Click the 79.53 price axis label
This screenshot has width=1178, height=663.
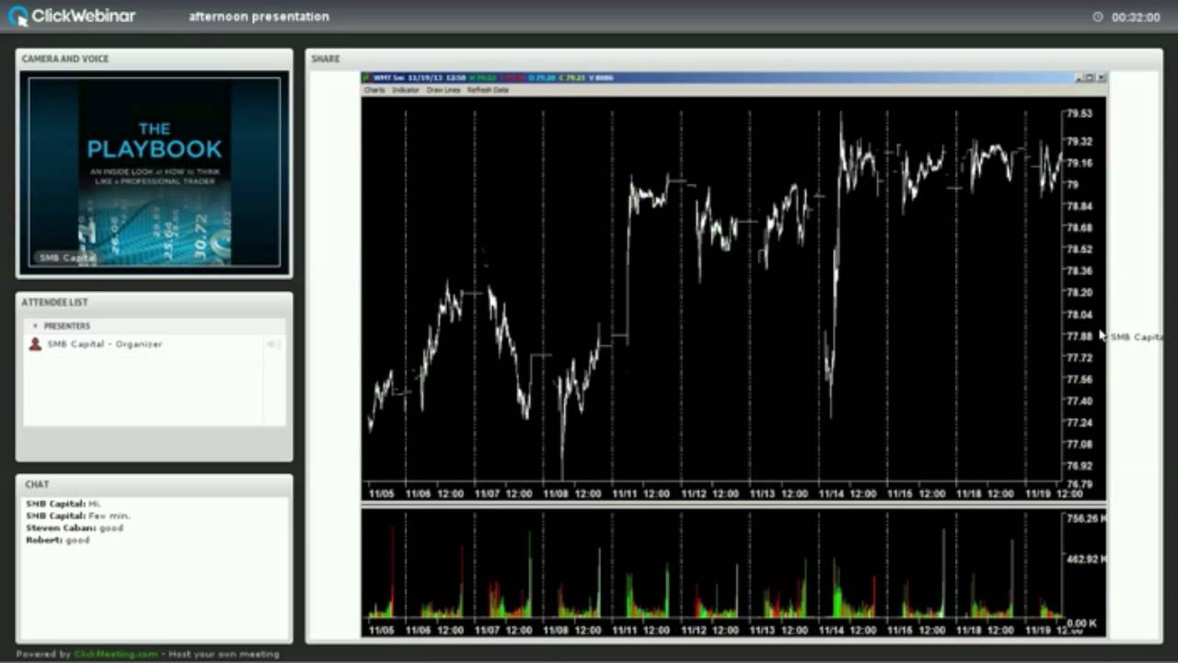coord(1079,113)
